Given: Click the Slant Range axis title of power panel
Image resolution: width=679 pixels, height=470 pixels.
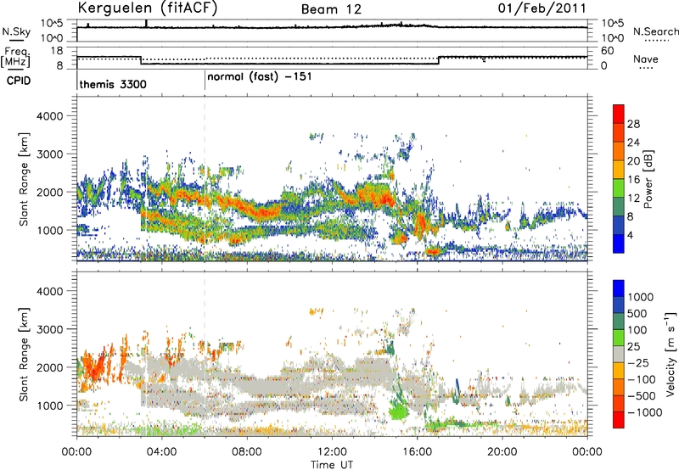Looking at the screenshot, I should (x=24, y=179).
